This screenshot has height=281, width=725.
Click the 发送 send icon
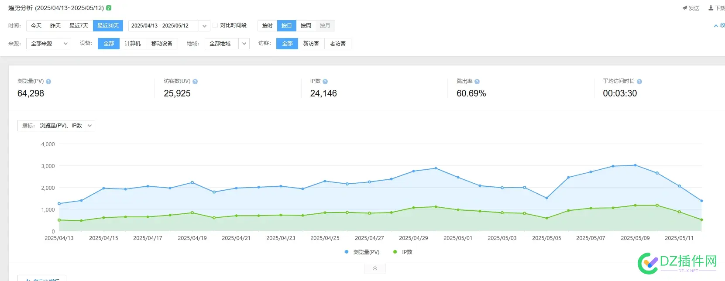(685, 8)
